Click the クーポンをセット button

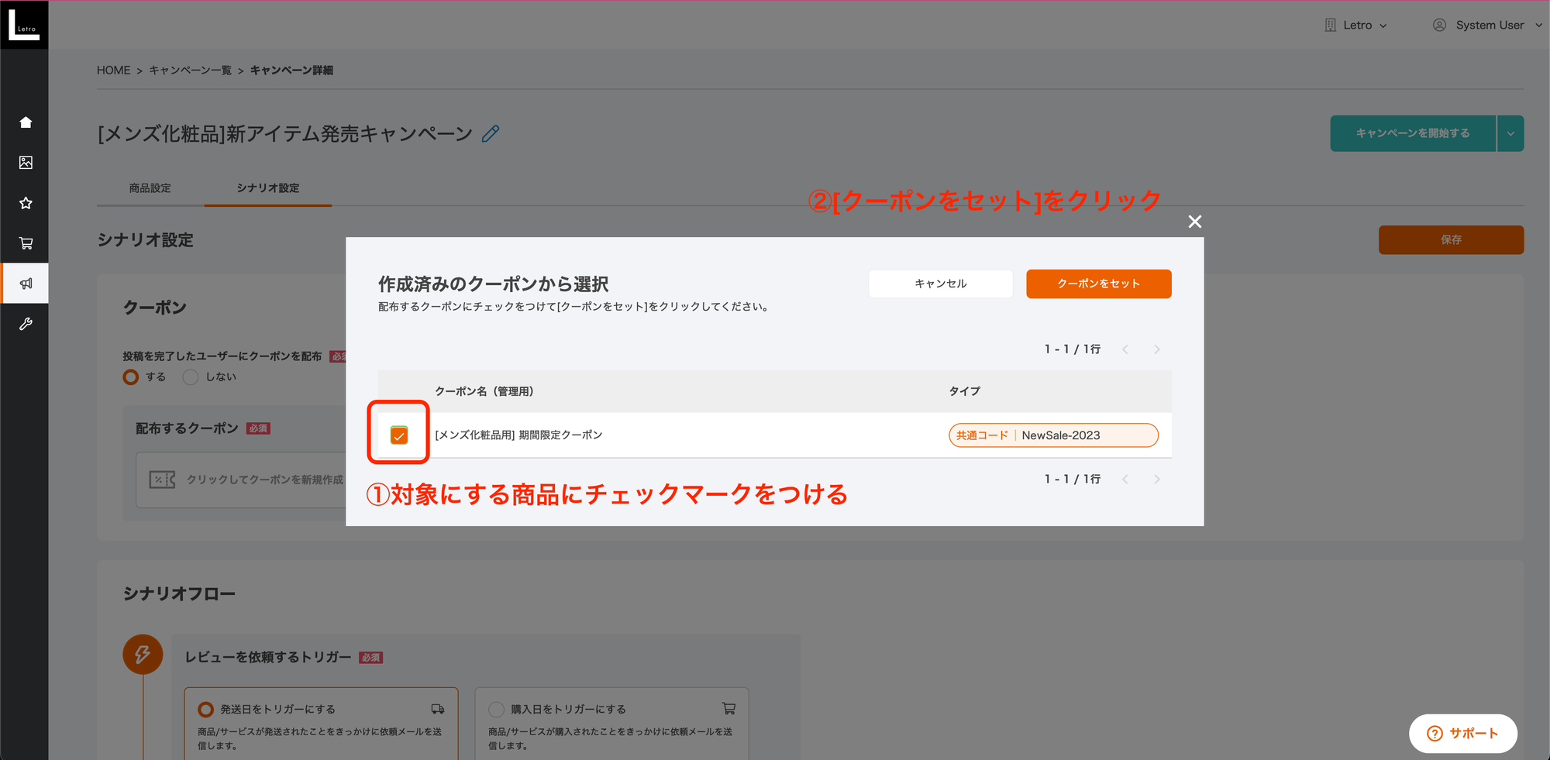coord(1098,284)
